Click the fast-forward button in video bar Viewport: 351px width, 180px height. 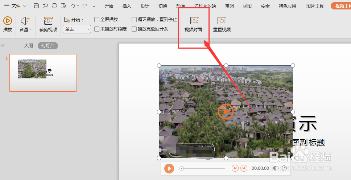point(244,168)
